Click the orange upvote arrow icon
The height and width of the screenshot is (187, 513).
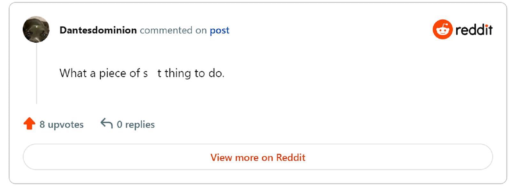tap(29, 124)
